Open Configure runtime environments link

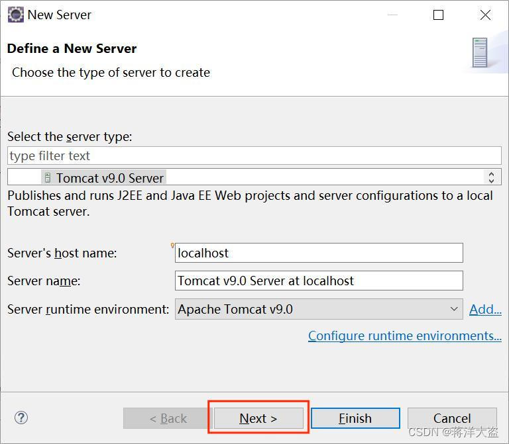coord(404,336)
